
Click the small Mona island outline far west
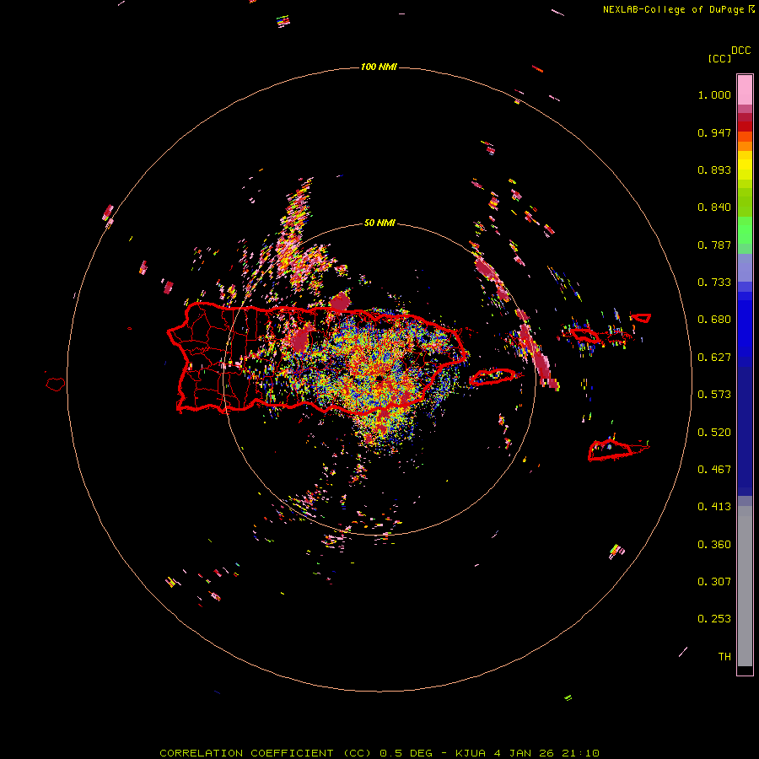(56, 385)
